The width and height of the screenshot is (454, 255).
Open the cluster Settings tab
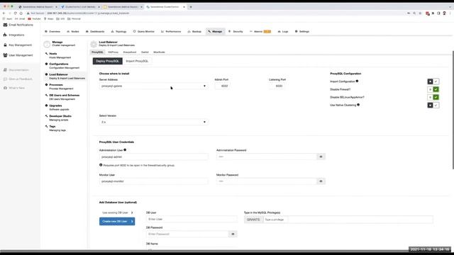tap(302, 31)
